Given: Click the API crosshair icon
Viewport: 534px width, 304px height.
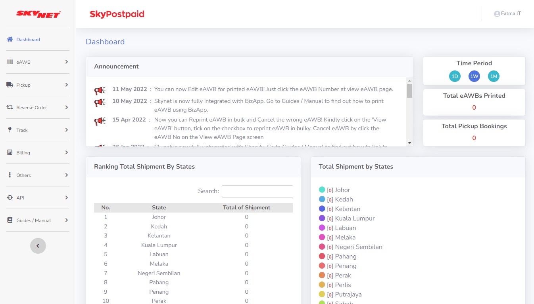Looking at the screenshot, I should [10, 198].
